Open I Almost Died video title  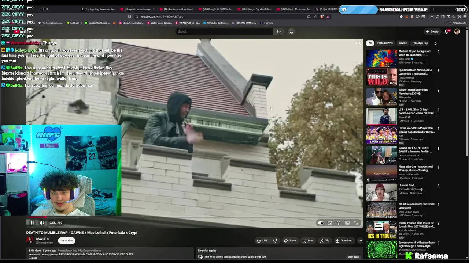coord(407,186)
